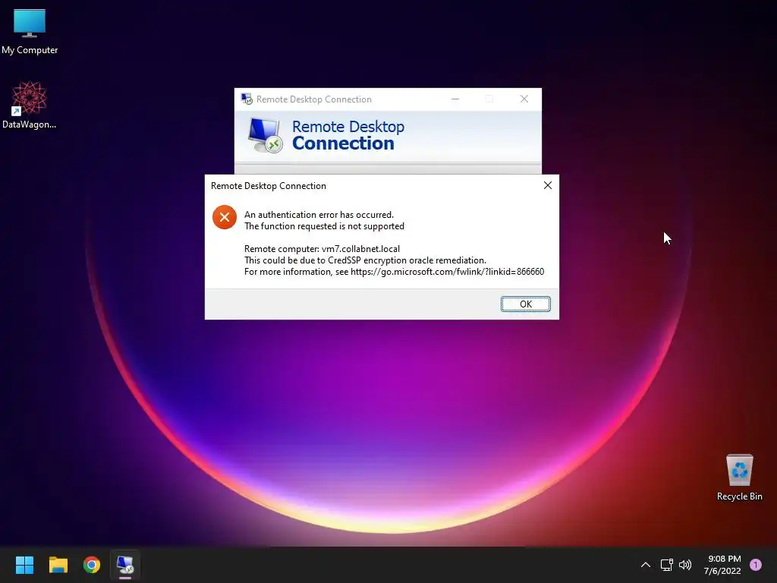Open the notification badge showing 1
Screen dimensions: 777x583
[x=756, y=565]
